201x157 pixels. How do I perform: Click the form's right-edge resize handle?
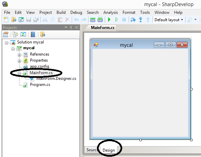pos(191,89)
